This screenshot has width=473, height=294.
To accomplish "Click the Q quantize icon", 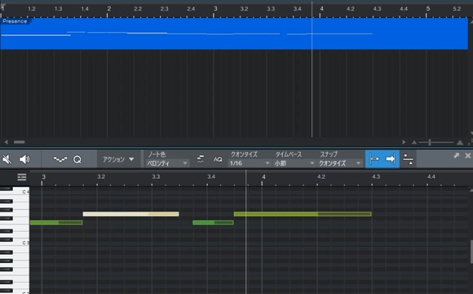I will tap(77, 159).
